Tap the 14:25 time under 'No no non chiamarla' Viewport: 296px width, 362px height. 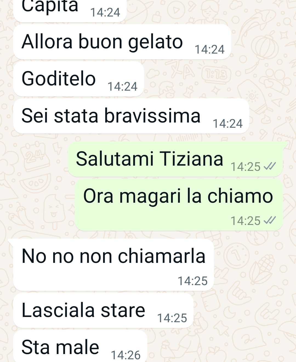pos(193,281)
